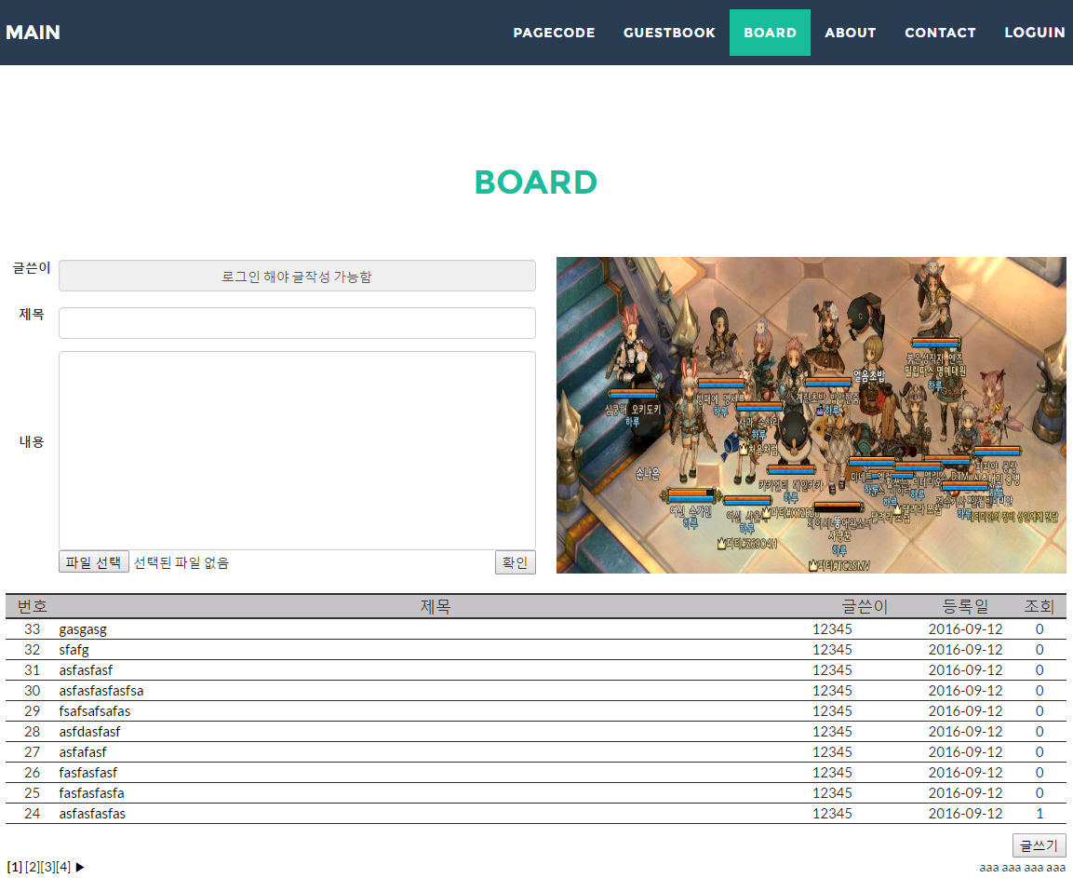The image size is (1073, 878).
Task: Click the game screenshot image
Action: click(x=811, y=415)
